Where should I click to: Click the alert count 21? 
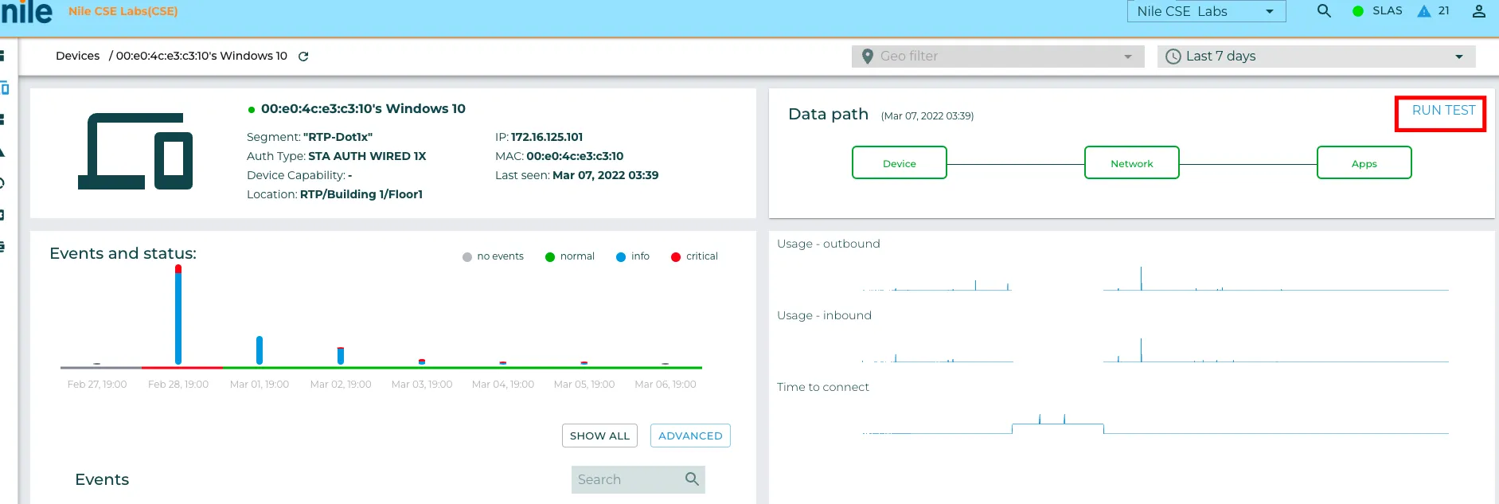(x=1444, y=11)
